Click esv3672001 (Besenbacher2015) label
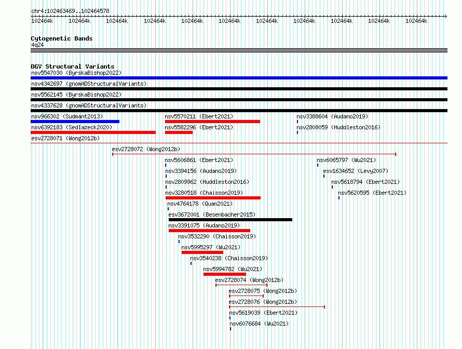Viewport: 462px width, 349px height. click(x=212, y=214)
